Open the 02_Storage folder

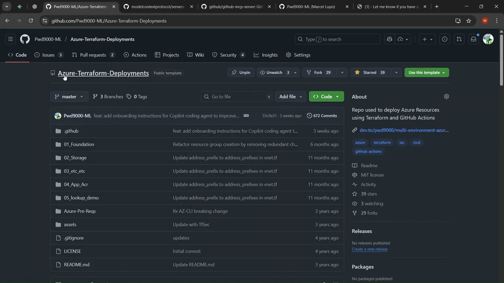click(x=75, y=158)
